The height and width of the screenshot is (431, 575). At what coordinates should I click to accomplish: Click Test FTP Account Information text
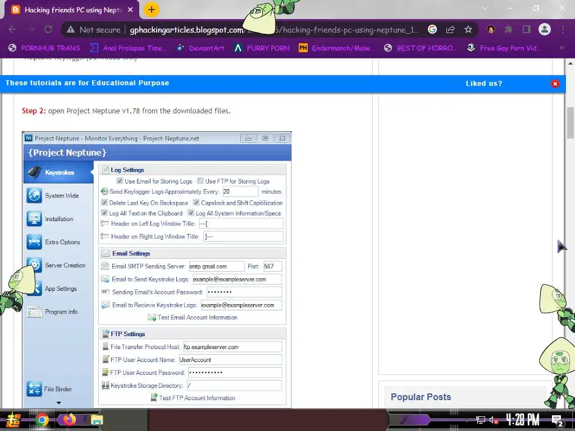[x=197, y=398]
